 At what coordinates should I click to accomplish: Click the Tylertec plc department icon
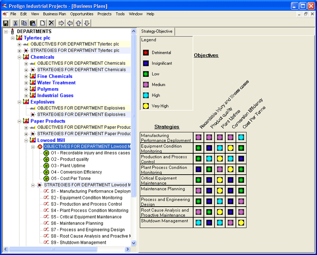tap(19, 38)
